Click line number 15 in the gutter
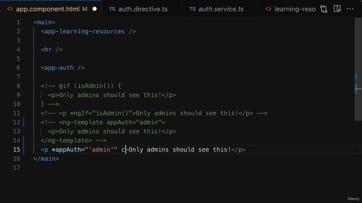The image size is (362, 203). click(16, 149)
